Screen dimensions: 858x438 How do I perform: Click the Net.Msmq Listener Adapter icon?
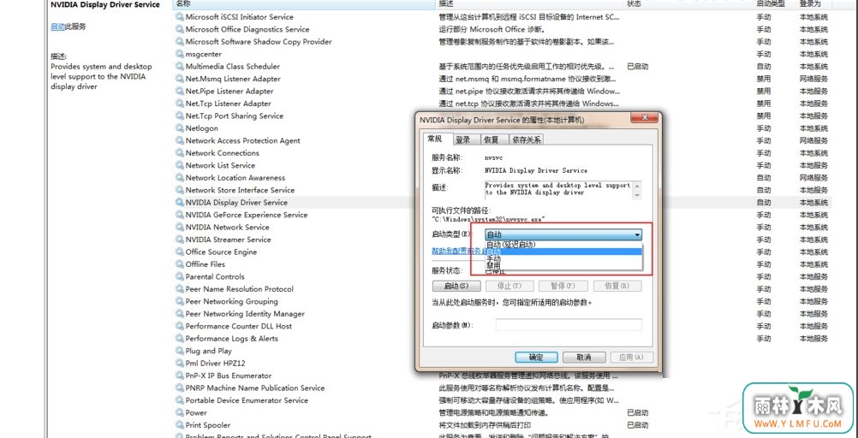180,79
